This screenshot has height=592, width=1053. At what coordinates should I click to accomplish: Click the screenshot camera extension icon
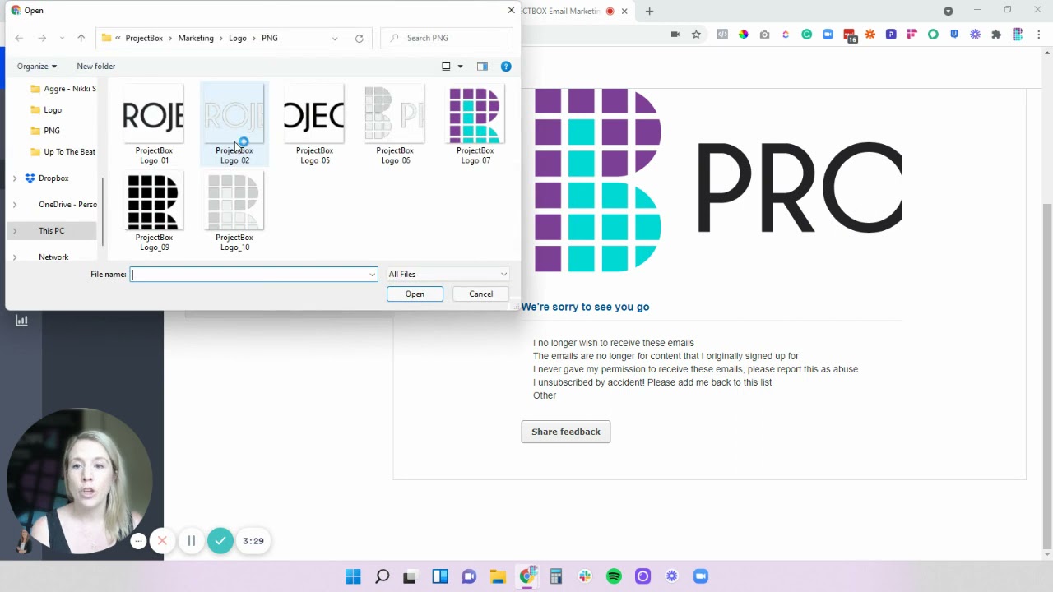pyautogui.click(x=764, y=35)
